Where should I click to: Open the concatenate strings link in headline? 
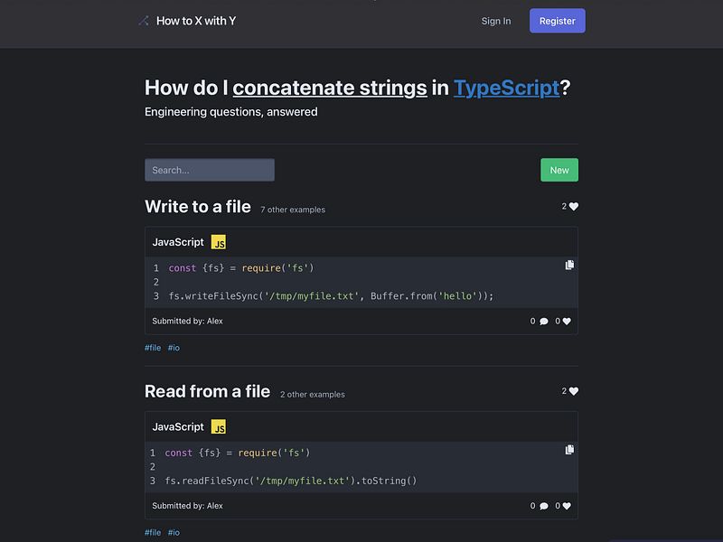coord(330,88)
